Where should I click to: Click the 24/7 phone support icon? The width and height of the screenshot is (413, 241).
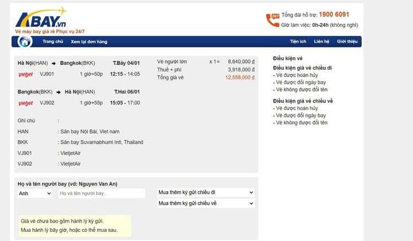(x=271, y=20)
